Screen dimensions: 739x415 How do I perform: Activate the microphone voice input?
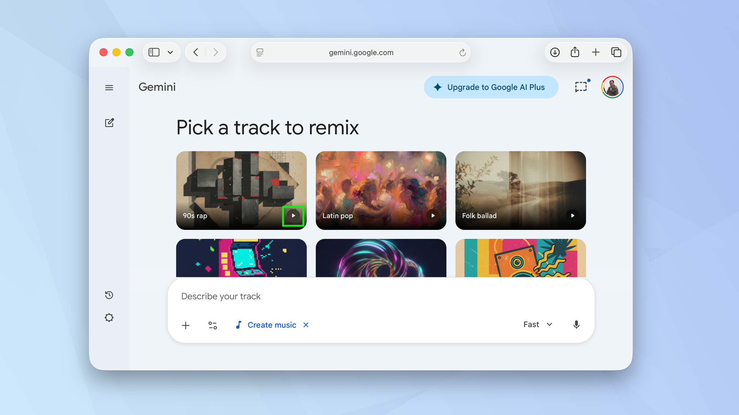[x=576, y=325]
